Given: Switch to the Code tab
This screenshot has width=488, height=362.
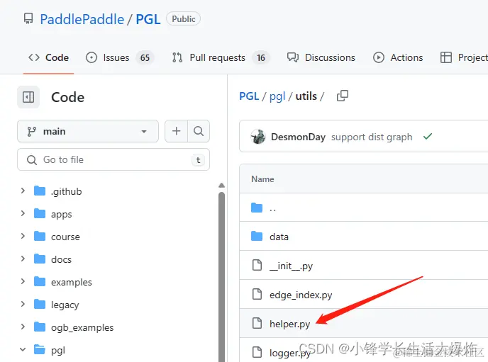Looking at the screenshot, I should 48,57.
